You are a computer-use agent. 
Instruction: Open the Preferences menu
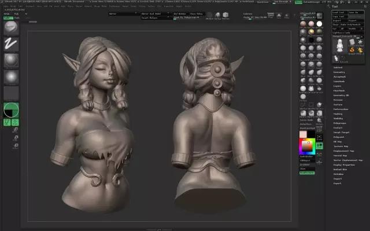tap(114, 6)
